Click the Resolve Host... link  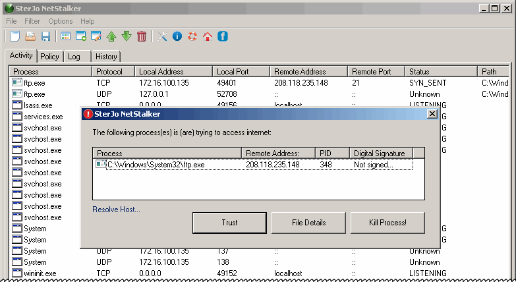tap(116, 210)
